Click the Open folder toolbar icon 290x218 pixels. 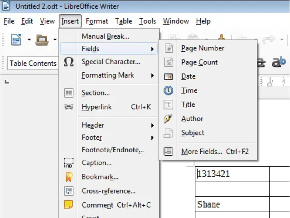point(42,40)
